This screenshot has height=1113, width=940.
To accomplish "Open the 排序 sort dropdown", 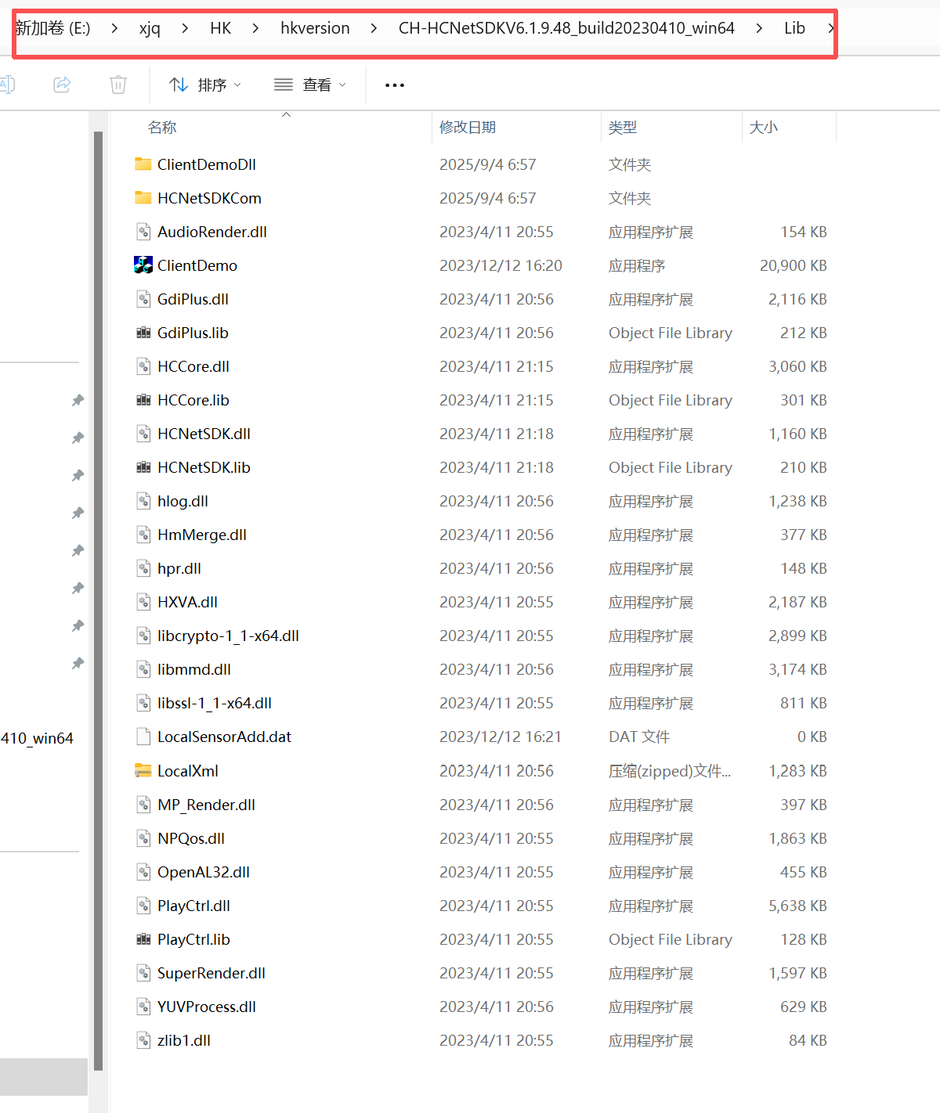I will (x=205, y=85).
